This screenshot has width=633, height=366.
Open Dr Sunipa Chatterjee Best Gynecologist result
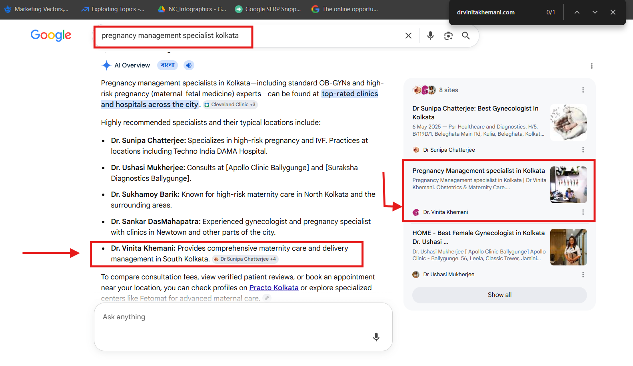475,113
